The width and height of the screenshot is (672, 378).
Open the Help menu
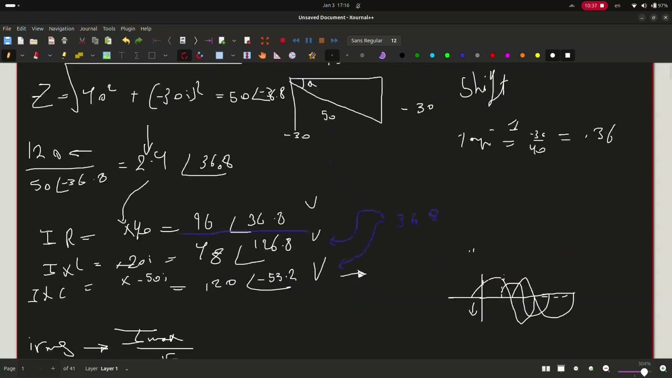(x=146, y=28)
